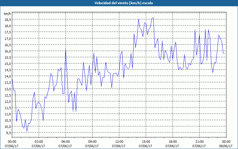238x149 pixels.
Task: Click the 07/06/17 date under 12:00
Action: 119,146
